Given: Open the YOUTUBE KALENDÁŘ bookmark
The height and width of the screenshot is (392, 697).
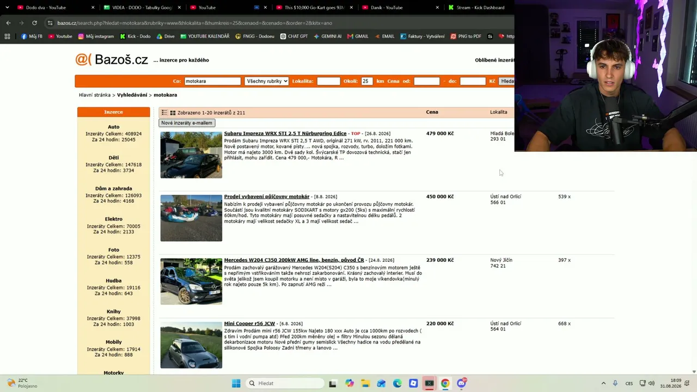Looking at the screenshot, I should pos(205,36).
